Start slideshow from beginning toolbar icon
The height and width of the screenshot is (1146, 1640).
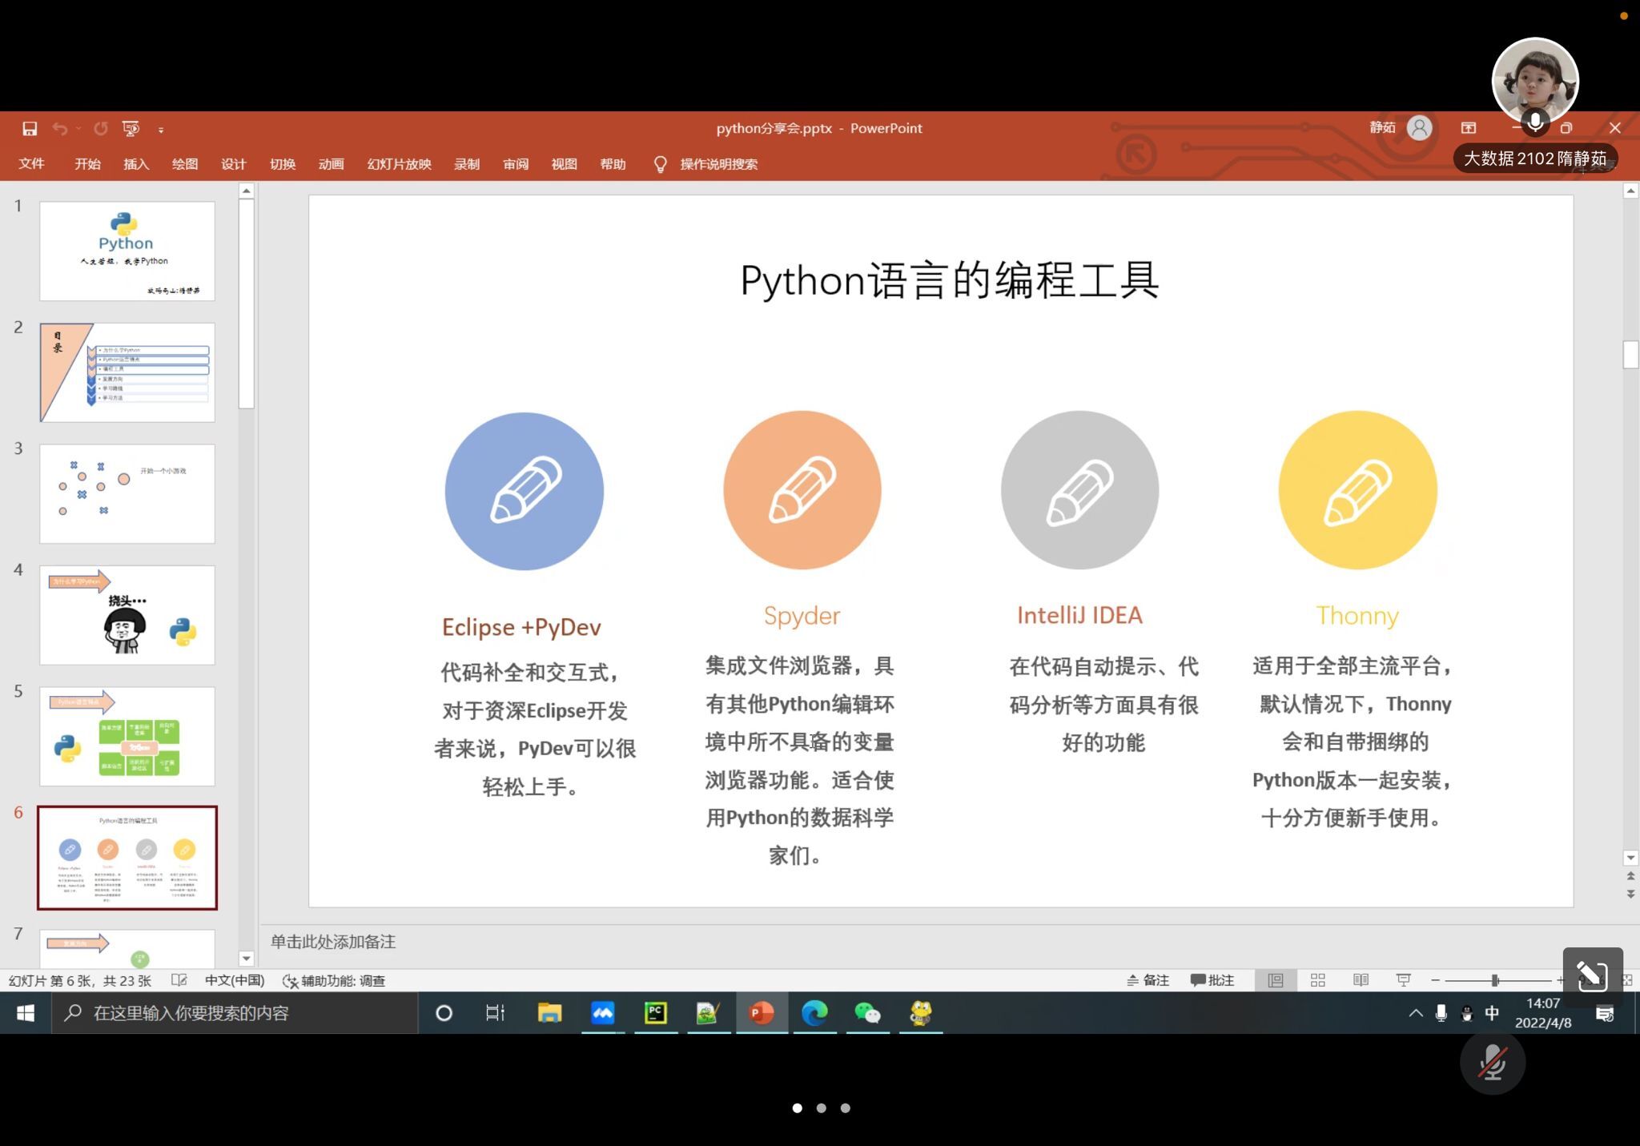(131, 128)
